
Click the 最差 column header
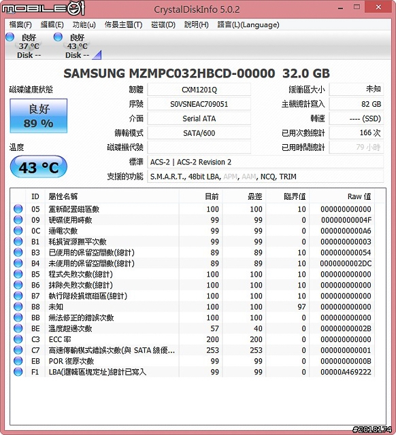(x=244, y=196)
